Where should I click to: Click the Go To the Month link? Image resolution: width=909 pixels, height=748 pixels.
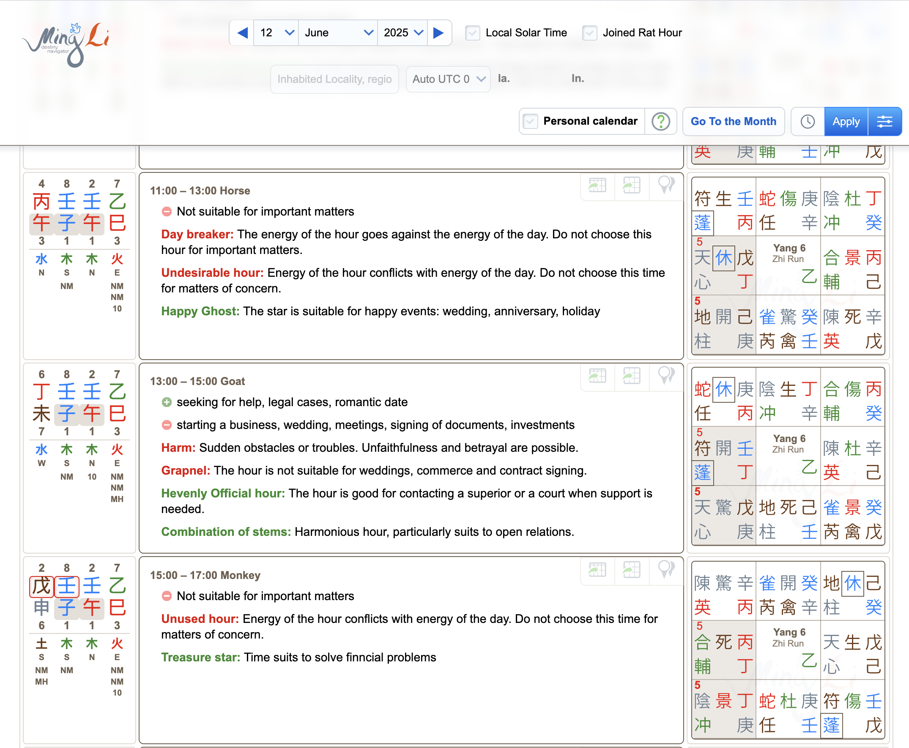pyautogui.click(x=734, y=121)
